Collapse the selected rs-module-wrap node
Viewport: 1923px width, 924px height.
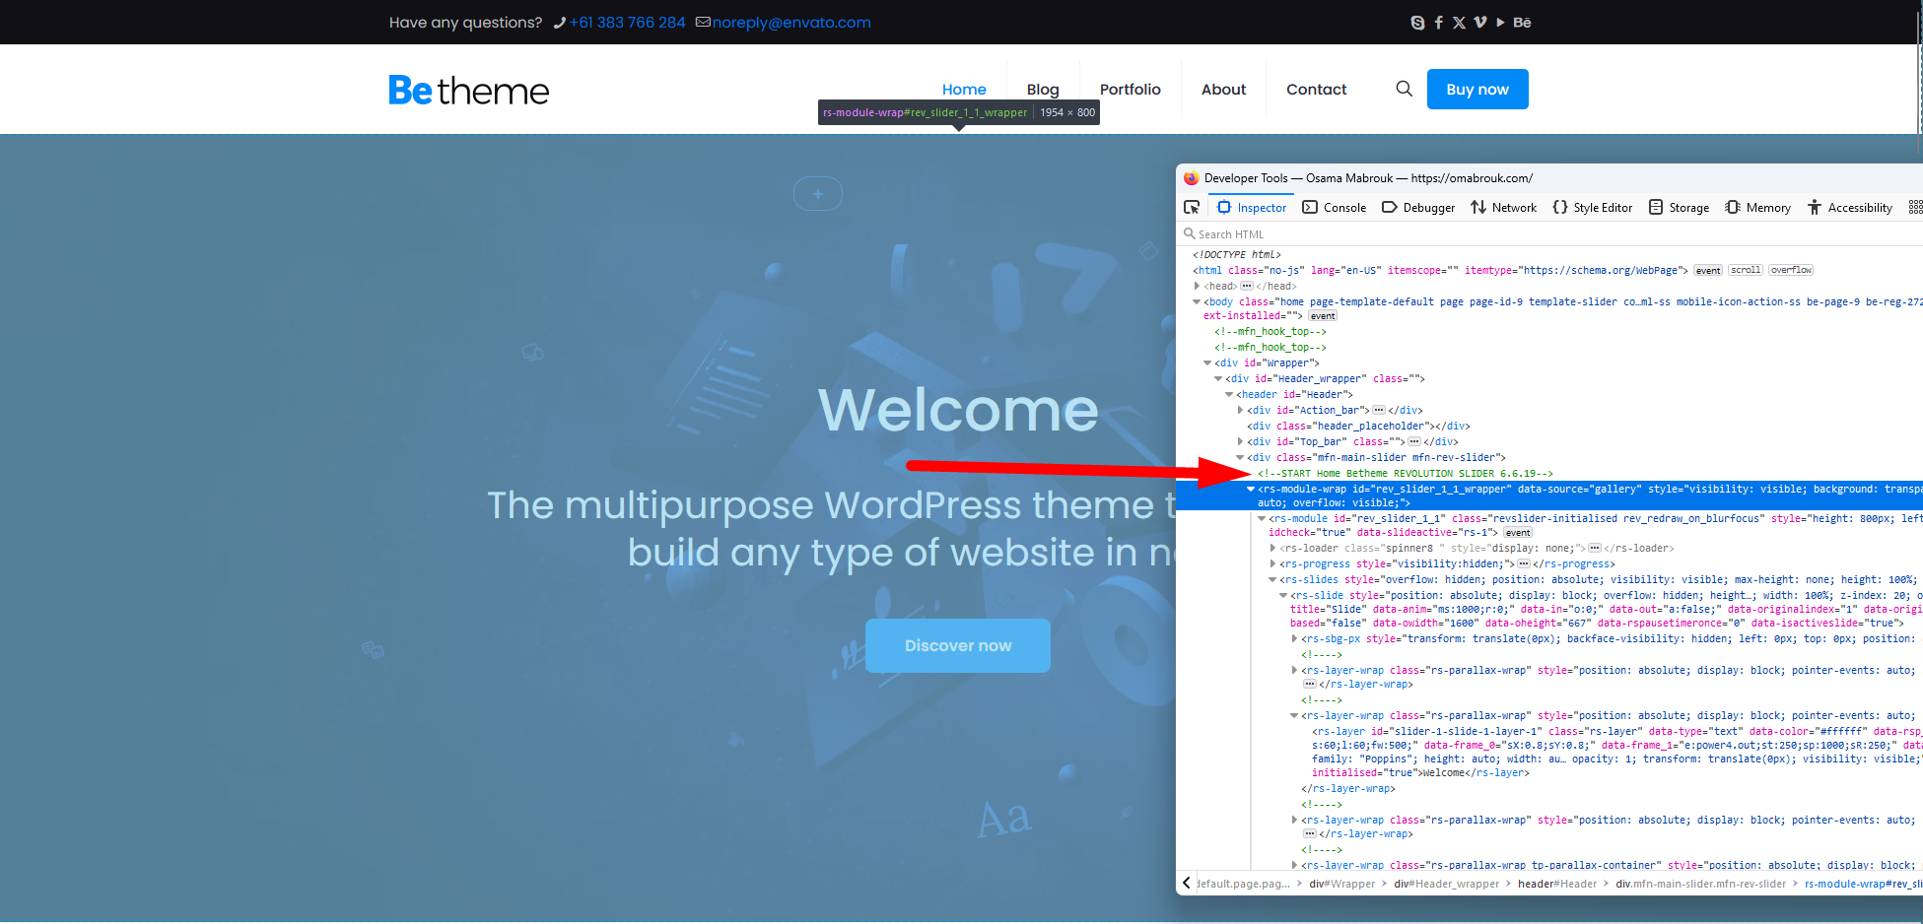(x=1251, y=489)
